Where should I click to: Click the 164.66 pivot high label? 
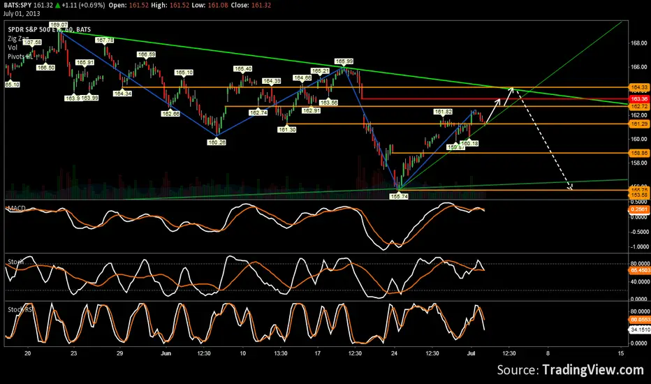point(302,77)
